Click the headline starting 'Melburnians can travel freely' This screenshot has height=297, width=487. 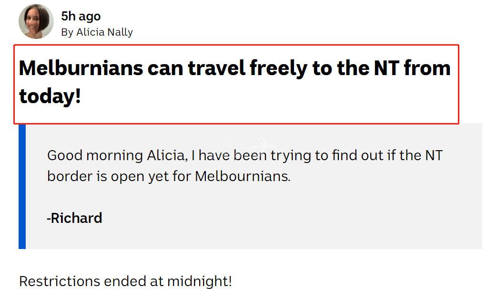pyautogui.click(x=235, y=82)
